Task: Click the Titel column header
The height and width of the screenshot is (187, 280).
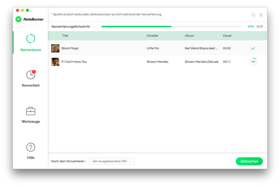Action: [65, 36]
